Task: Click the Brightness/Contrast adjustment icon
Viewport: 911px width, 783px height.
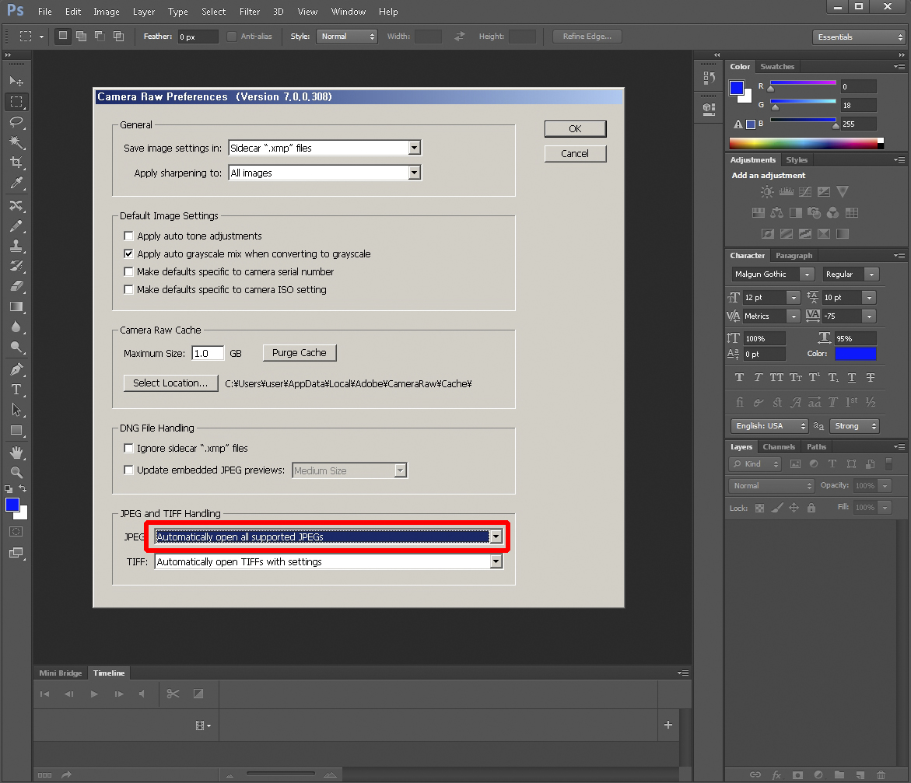Action: [767, 192]
